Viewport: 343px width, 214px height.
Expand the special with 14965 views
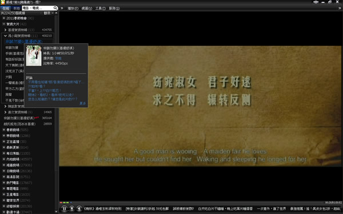point(6,112)
